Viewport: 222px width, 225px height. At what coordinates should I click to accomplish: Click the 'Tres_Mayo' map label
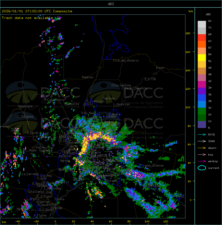pos(88,113)
